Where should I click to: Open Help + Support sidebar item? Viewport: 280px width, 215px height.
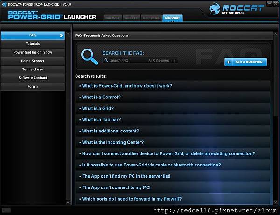click(x=33, y=61)
